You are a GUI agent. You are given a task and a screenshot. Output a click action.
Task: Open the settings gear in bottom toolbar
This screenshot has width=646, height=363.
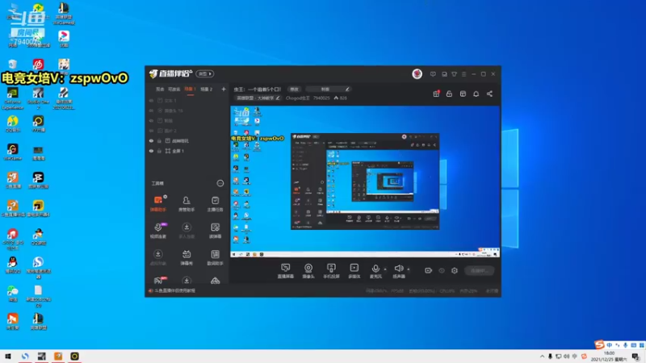pyautogui.click(x=455, y=270)
